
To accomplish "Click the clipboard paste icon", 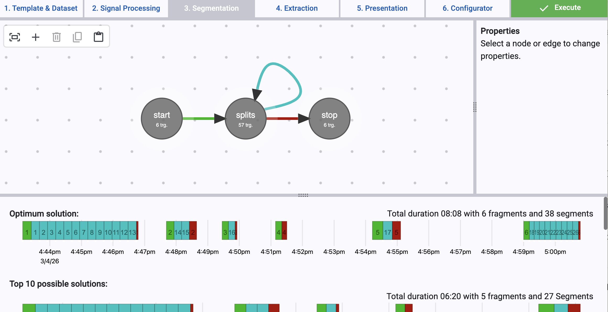I will coord(99,37).
